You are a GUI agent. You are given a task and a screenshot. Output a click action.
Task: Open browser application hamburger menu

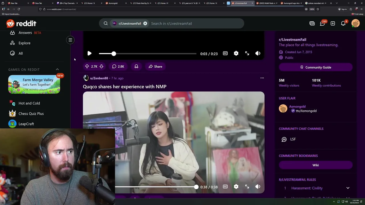point(362,9)
